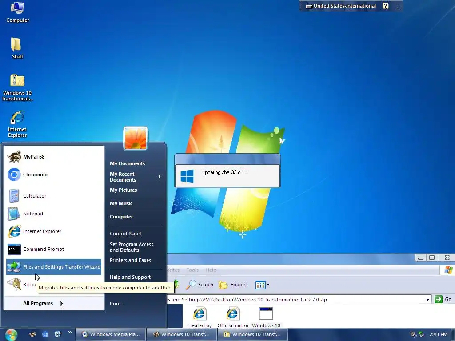This screenshot has width=455, height=341.
Task: Open Help menu in Explorer window
Action: point(211,270)
